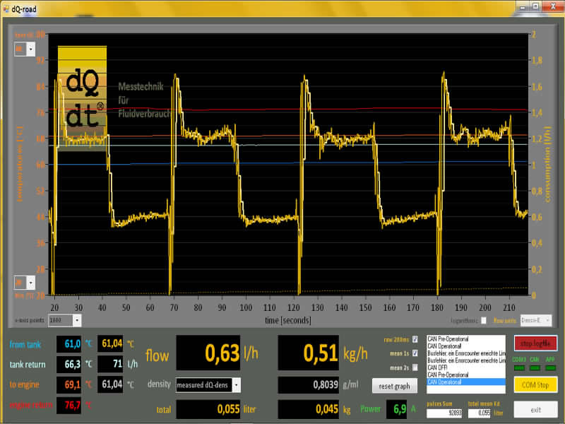Image resolution: width=565 pixels, height=424 pixels.
Task: Click the APP status indicator light
Action: click(551, 367)
